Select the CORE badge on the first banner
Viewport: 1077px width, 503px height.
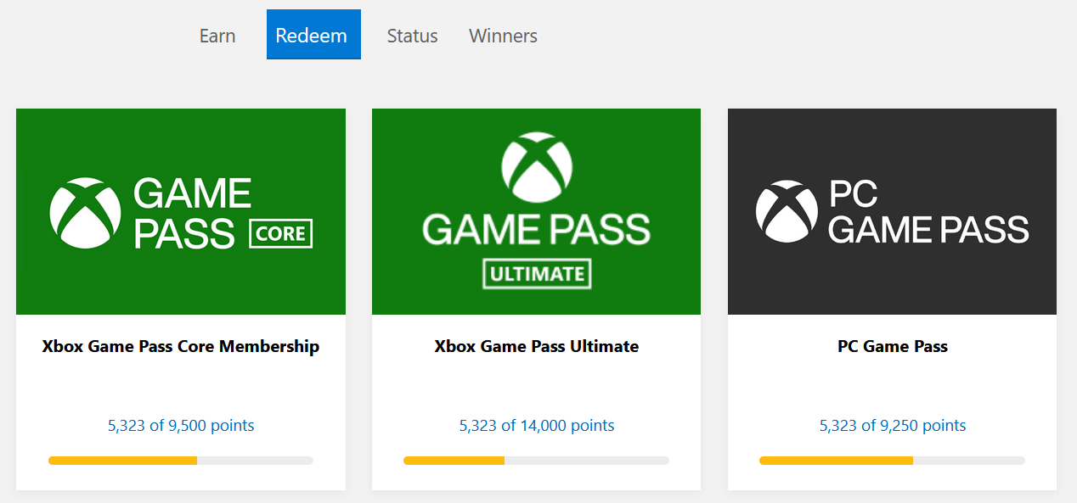coord(280,233)
